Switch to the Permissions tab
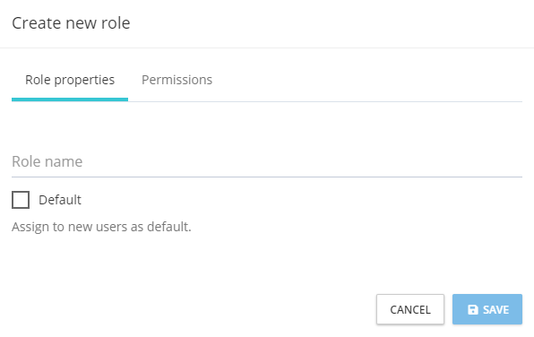The width and height of the screenshot is (534, 337). [177, 80]
